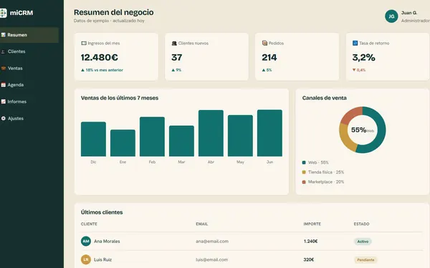
Task: Click the Clientes nuevos card icon
Action: 174,43
